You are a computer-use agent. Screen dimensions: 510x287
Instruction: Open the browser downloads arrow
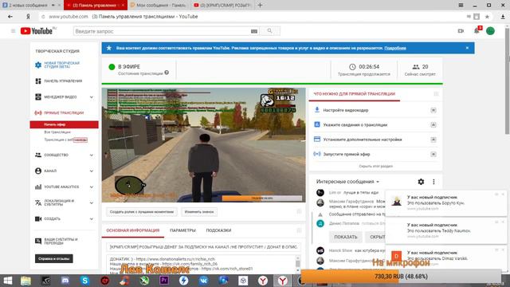click(503, 17)
